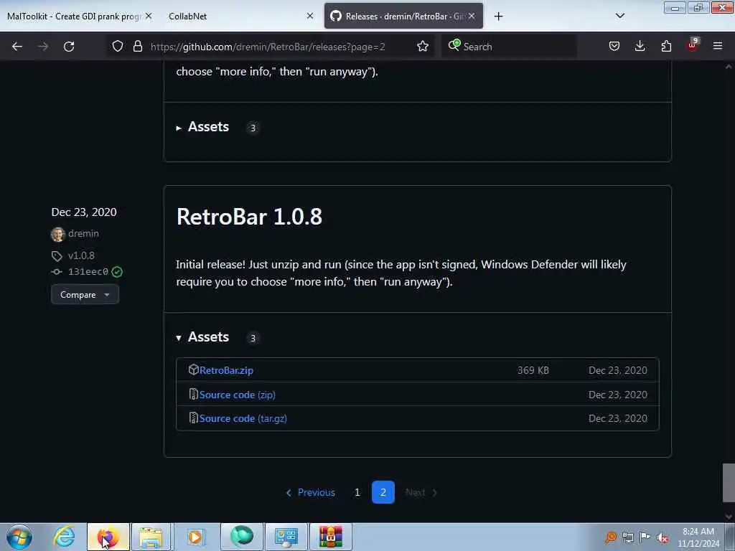735x551 pixels.
Task: Open the v1.0.8 tag
Action: pyautogui.click(x=81, y=255)
